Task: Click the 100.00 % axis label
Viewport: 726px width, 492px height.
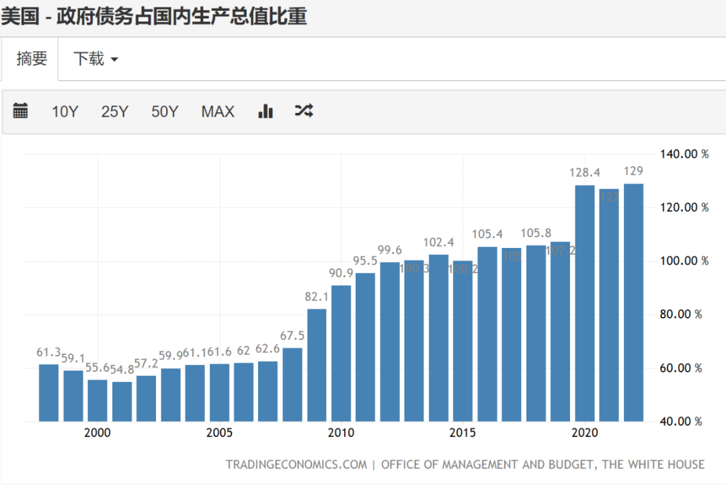Action: click(684, 261)
